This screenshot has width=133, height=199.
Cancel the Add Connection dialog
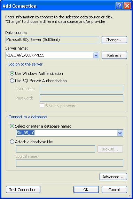pyautogui.click(x=114, y=190)
